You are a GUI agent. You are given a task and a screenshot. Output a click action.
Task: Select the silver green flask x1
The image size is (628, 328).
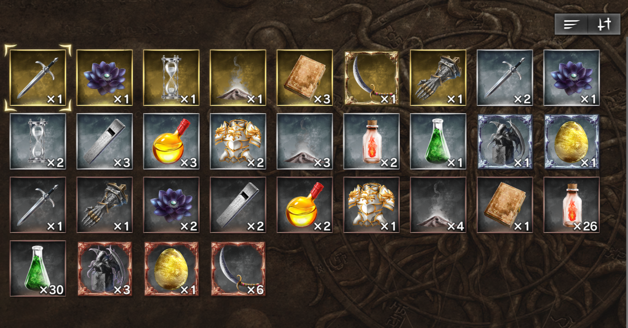pos(438,141)
